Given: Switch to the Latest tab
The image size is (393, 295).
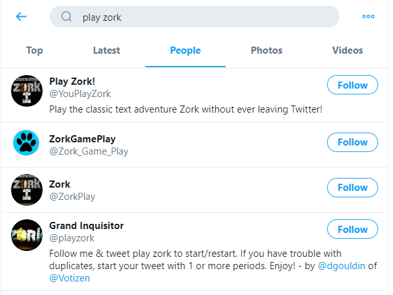Looking at the screenshot, I should click(x=107, y=50).
